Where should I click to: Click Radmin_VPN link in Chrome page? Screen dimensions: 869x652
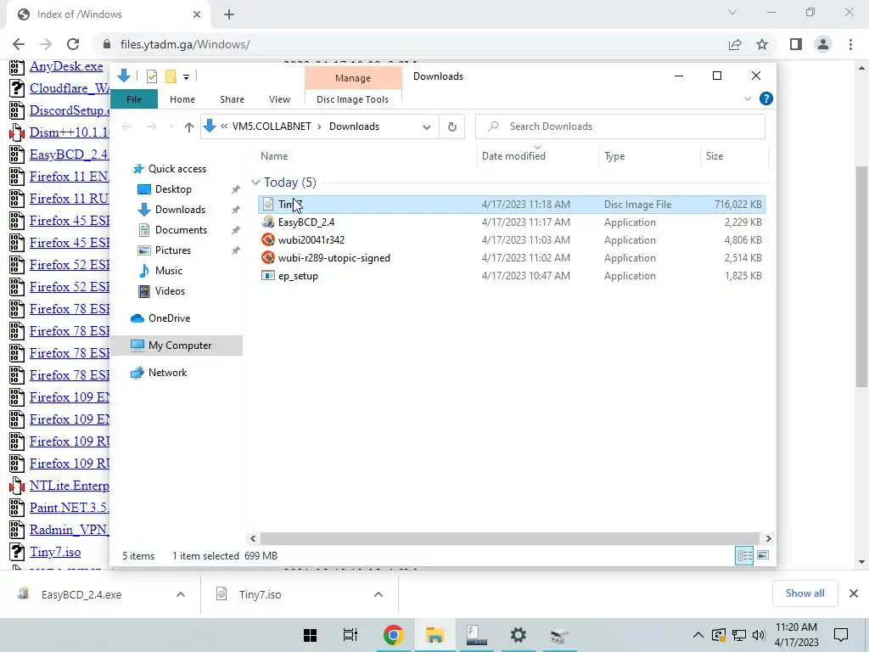pyautogui.click(x=70, y=530)
